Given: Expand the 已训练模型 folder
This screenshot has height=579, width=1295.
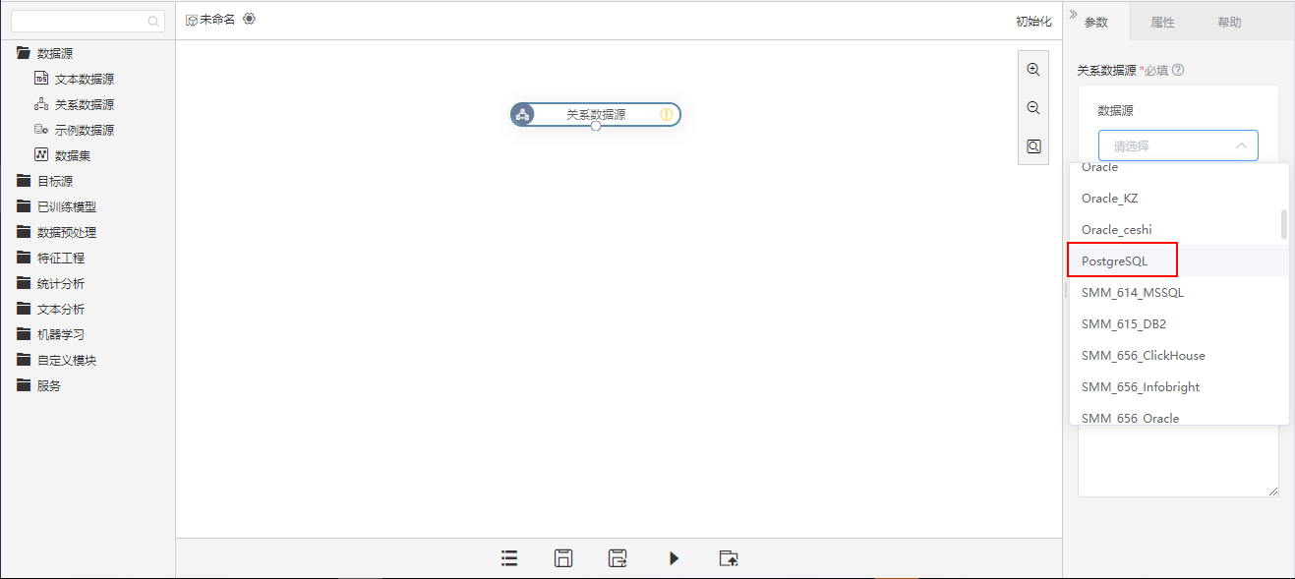Looking at the screenshot, I should coord(24,206).
